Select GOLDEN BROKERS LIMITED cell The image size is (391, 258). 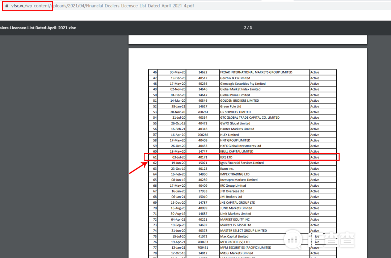coord(265,101)
